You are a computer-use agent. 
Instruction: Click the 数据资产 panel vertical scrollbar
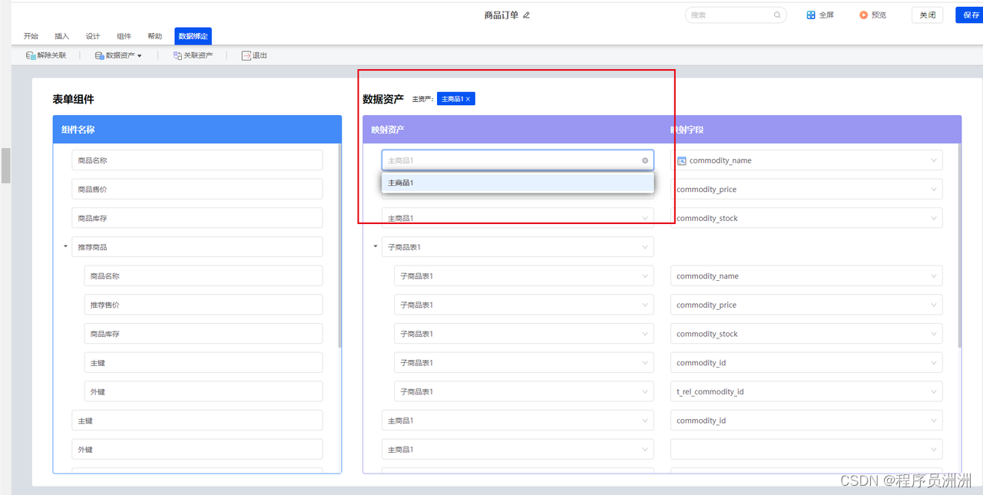(959, 246)
